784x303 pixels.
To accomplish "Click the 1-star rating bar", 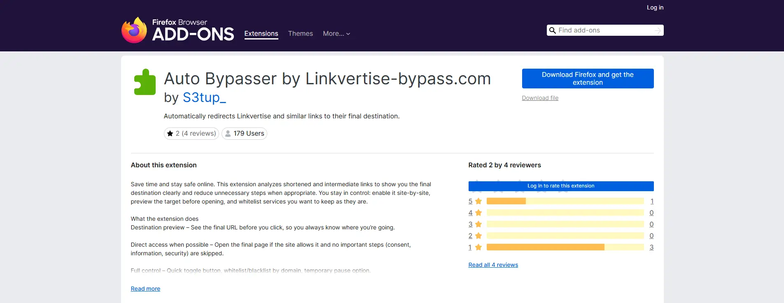I will [x=565, y=247].
